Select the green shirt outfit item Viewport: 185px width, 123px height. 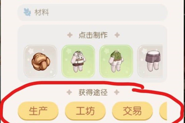point(116,61)
